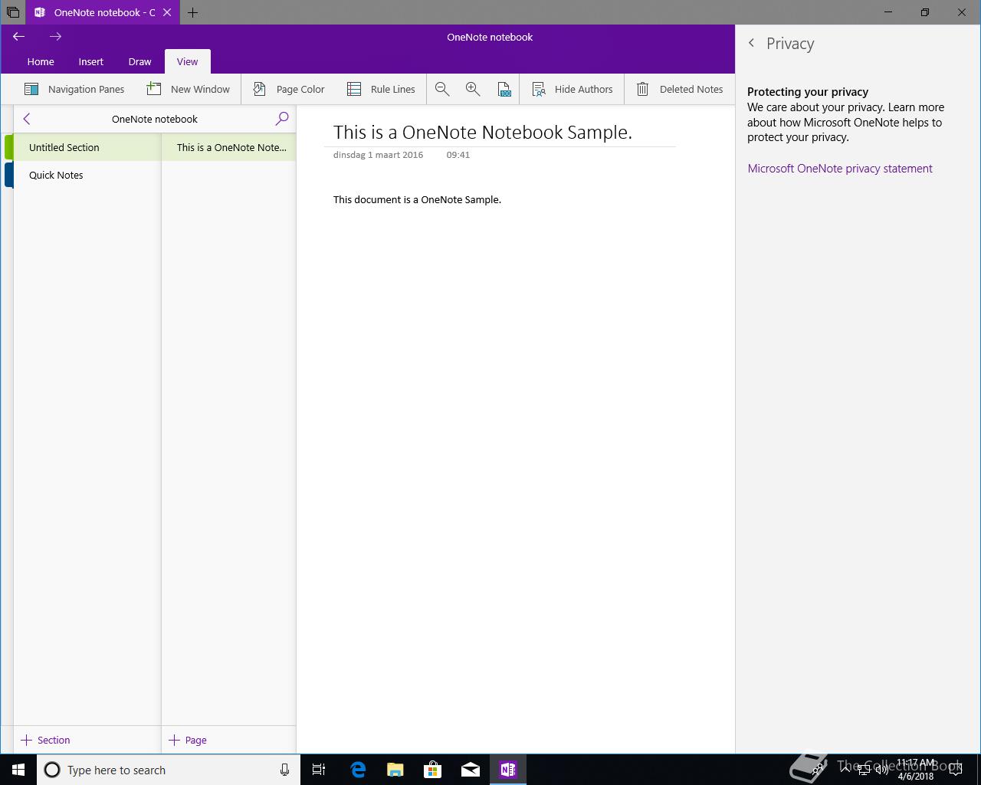Open a New Window
The height and width of the screenshot is (785, 981).
188,89
